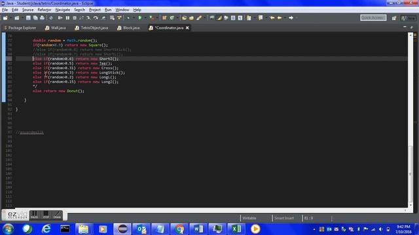
Task: Click the Ezvid recorder Draw button
Action: coord(57,215)
